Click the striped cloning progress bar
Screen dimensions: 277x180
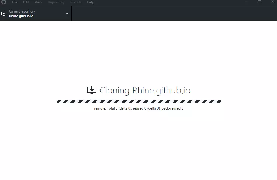coord(139,101)
